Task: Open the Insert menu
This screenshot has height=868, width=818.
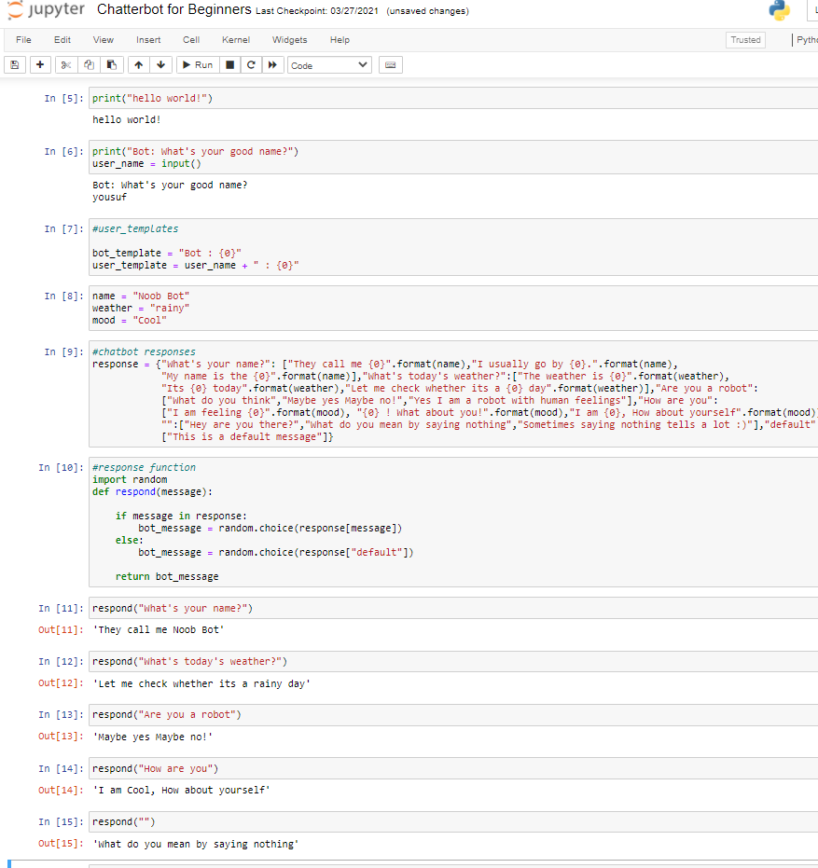Action: (x=148, y=40)
